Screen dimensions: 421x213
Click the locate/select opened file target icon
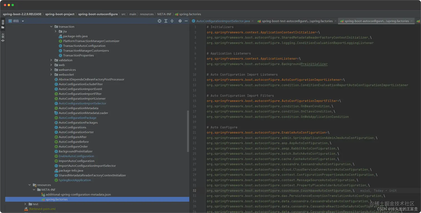pyautogui.click(x=160, y=21)
